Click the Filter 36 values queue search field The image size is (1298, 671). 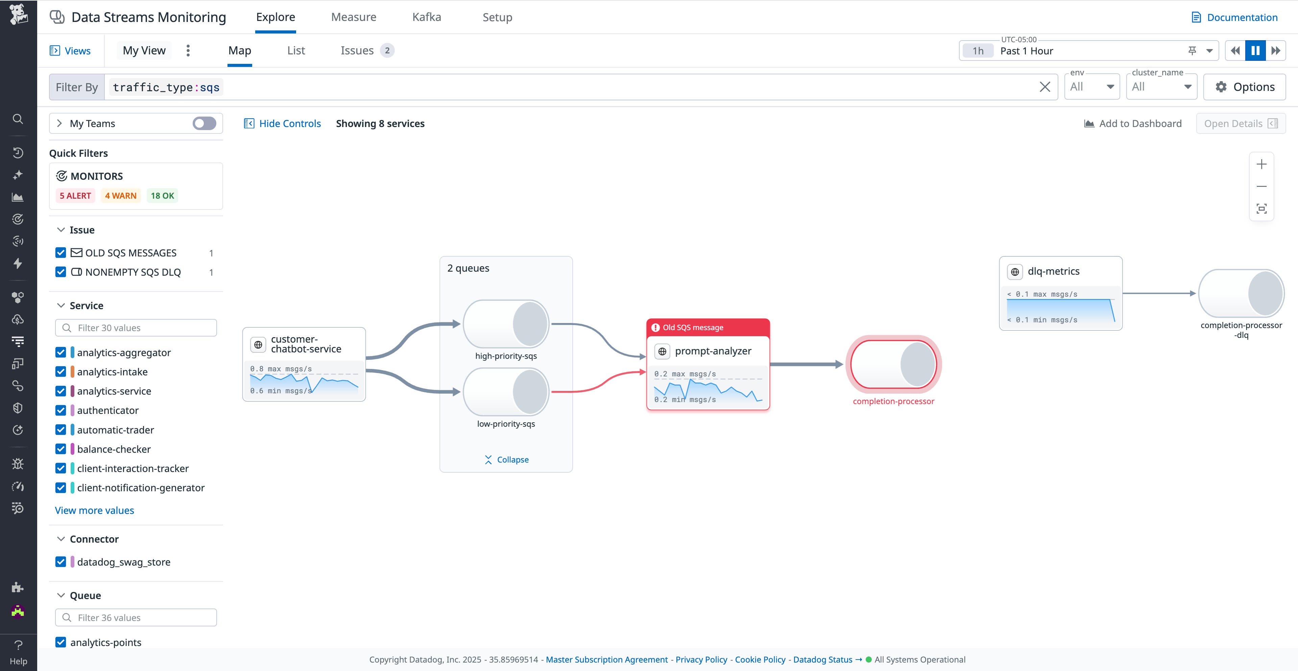pyautogui.click(x=136, y=617)
